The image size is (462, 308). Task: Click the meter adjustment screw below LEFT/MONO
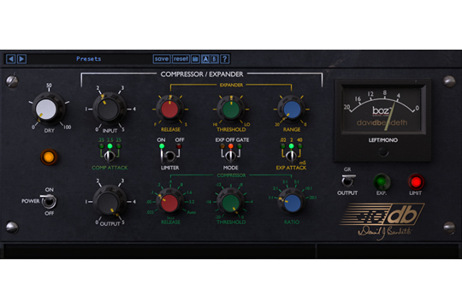click(383, 151)
